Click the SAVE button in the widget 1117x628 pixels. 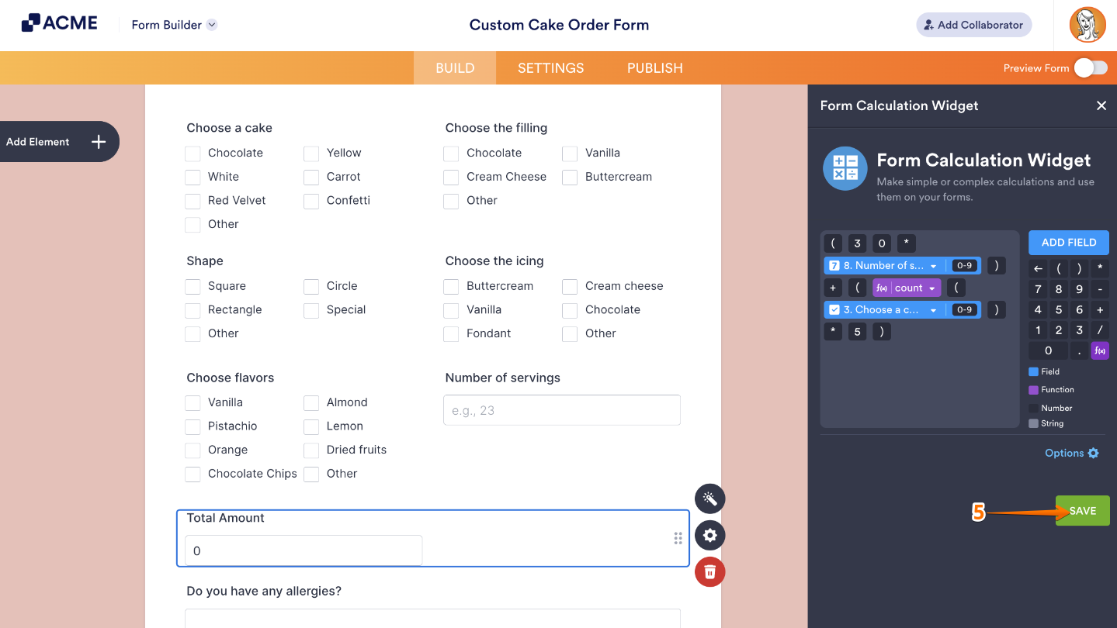[1081, 510]
